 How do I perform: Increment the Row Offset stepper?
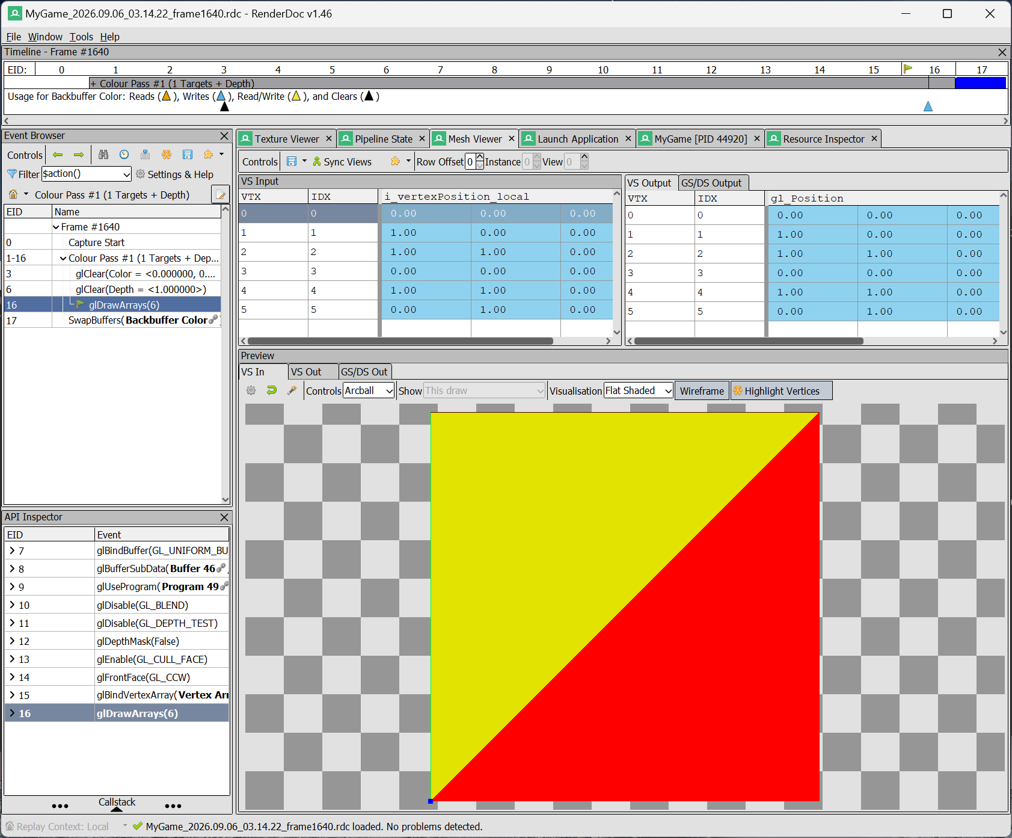tap(480, 158)
